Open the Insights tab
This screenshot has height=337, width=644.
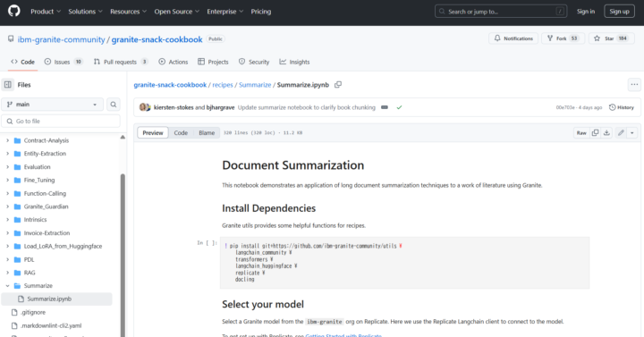coord(294,62)
